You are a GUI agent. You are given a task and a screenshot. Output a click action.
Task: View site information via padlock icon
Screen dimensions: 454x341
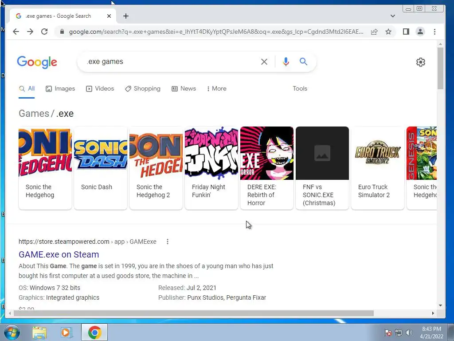tap(62, 32)
